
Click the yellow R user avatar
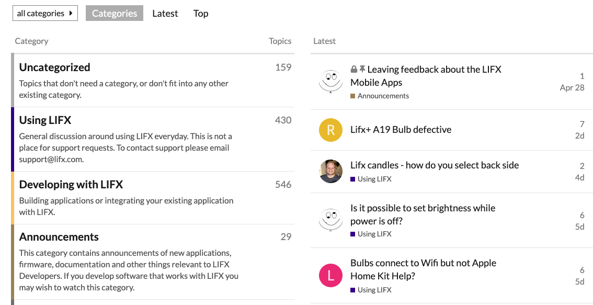click(x=330, y=130)
